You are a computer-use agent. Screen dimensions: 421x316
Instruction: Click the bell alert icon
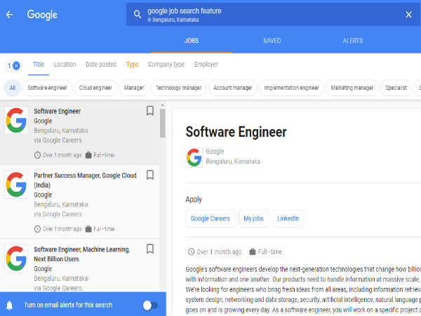(10, 305)
